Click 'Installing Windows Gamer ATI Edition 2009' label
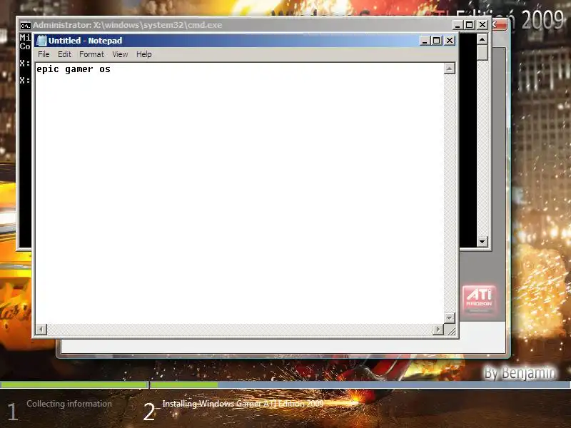The image size is (571, 428). pyautogui.click(x=243, y=404)
